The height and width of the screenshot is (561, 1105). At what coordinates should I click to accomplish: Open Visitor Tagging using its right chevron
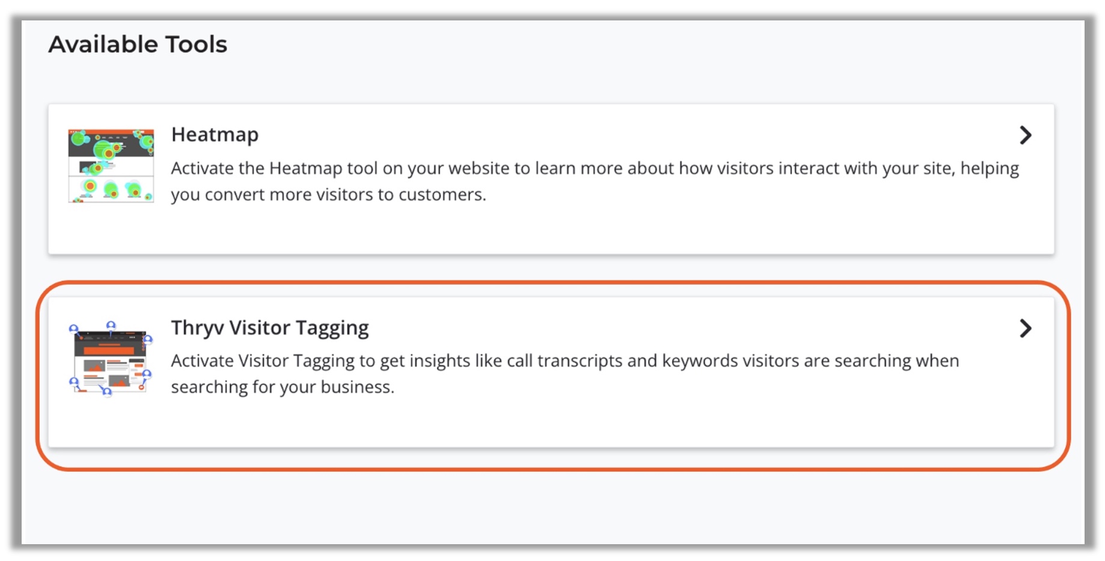pos(1026,328)
